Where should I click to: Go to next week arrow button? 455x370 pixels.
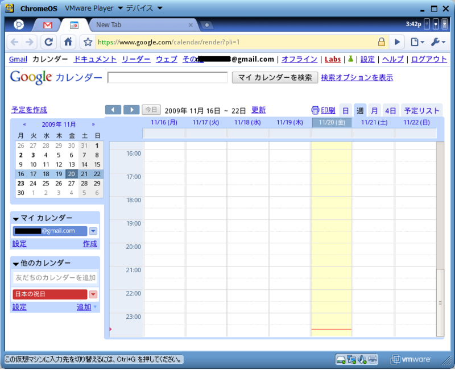[x=131, y=110]
